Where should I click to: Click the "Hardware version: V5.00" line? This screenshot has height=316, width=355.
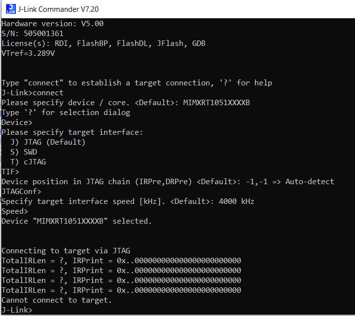pos(52,24)
